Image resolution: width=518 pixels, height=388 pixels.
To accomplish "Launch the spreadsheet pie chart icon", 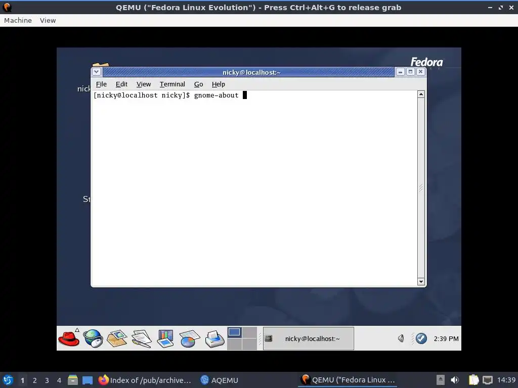I will click(x=189, y=338).
